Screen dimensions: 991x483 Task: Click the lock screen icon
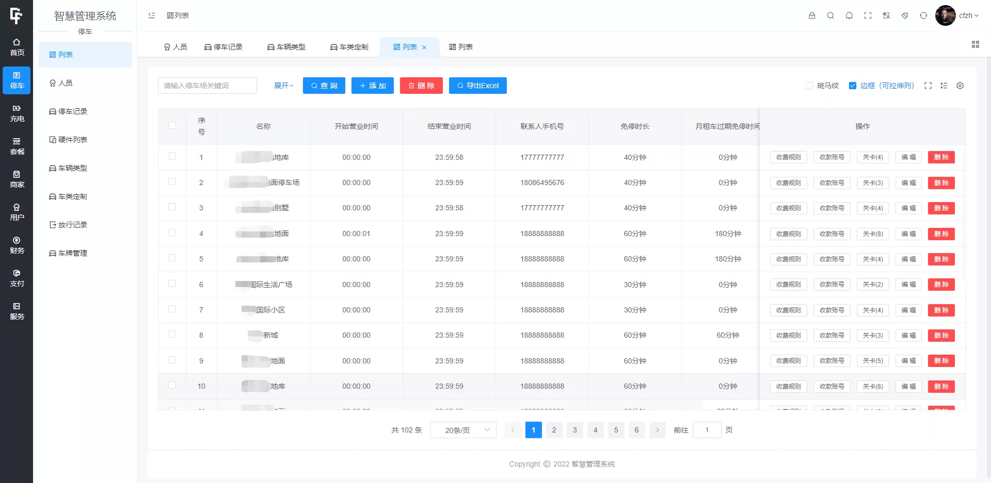812,15
